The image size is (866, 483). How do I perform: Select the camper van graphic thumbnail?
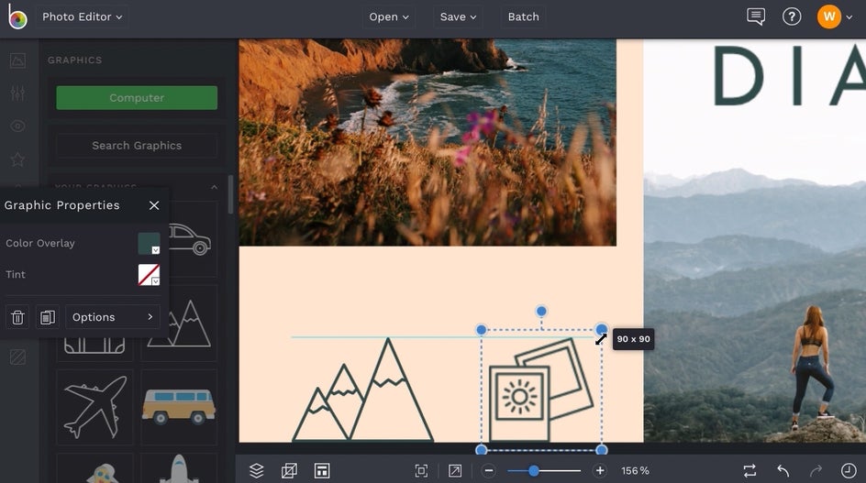point(179,407)
